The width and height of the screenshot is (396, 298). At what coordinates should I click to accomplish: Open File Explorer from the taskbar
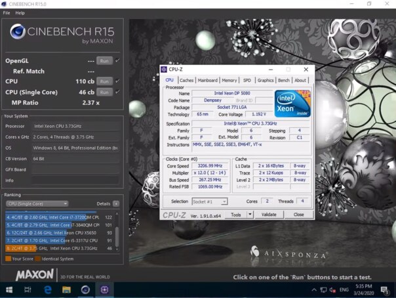click(67, 289)
